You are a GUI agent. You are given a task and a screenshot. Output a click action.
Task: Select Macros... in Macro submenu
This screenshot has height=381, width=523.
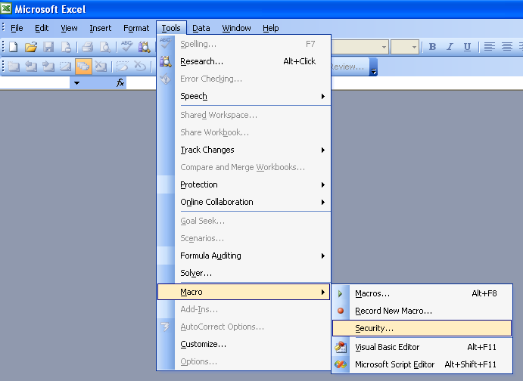tap(422, 293)
